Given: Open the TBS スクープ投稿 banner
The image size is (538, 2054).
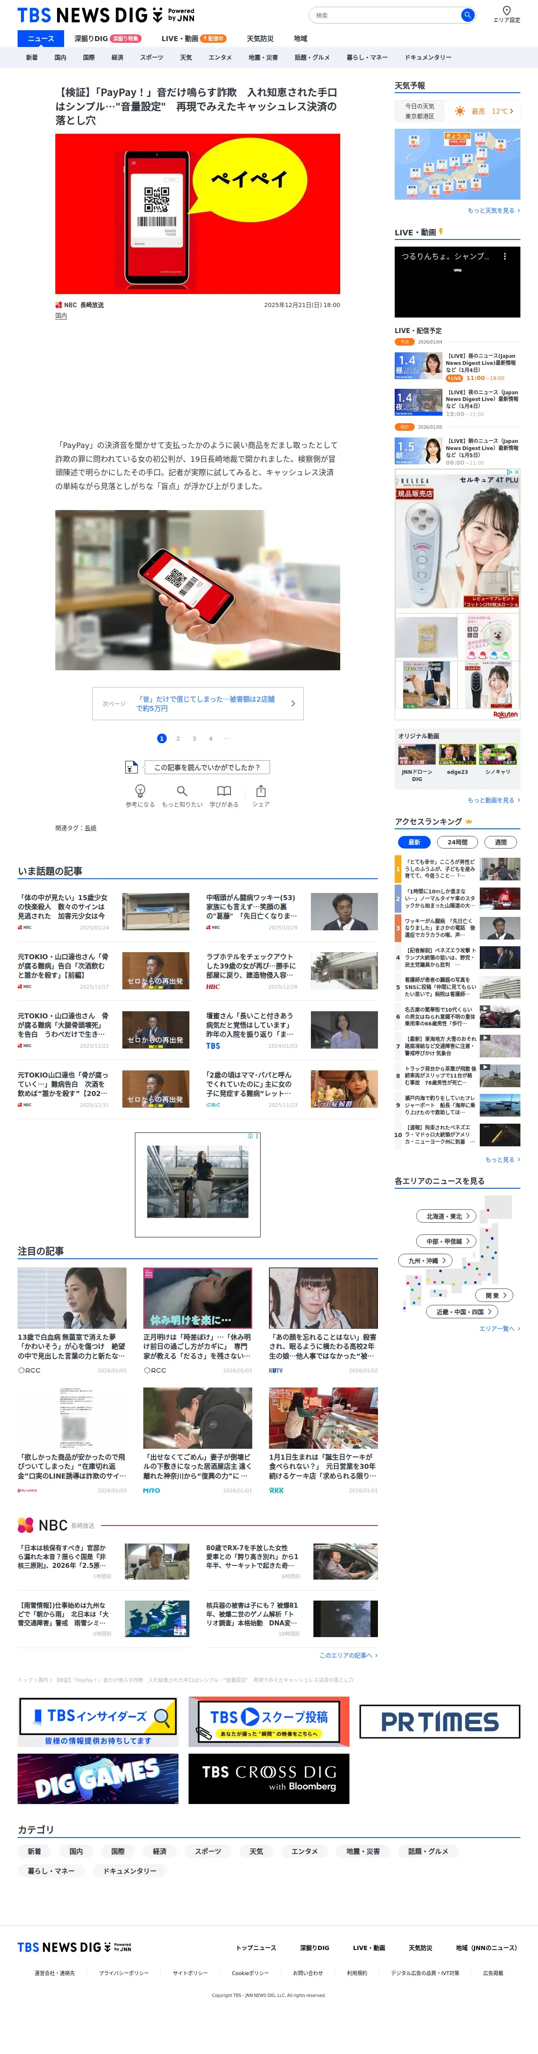Looking at the screenshot, I should click(269, 1721).
